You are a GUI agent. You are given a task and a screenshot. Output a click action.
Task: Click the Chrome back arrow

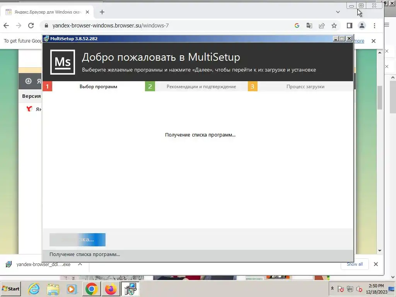coord(6,26)
